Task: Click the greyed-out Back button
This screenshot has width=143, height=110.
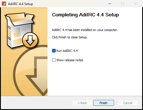Action: (82, 103)
